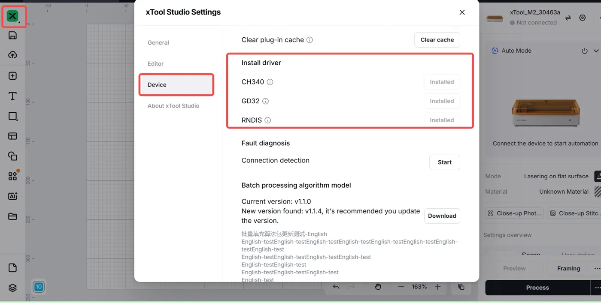The height and width of the screenshot is (303, 601).
Task: Switch to the General settings tab
Action: (158, 42)
